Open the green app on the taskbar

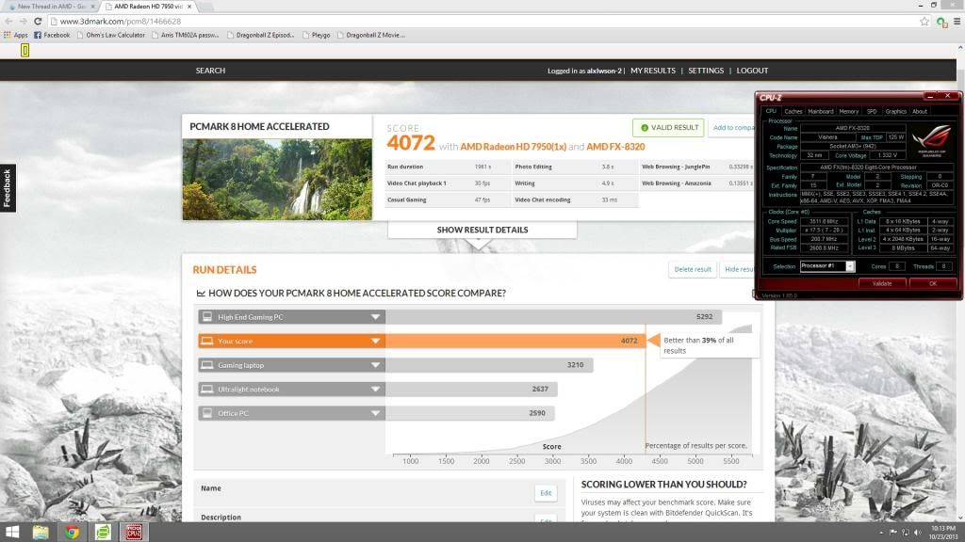click(103, 533)
